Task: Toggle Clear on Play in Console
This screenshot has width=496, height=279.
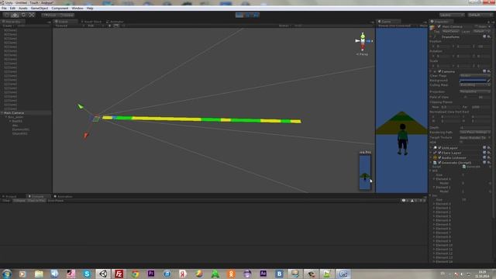Action: 36,201
